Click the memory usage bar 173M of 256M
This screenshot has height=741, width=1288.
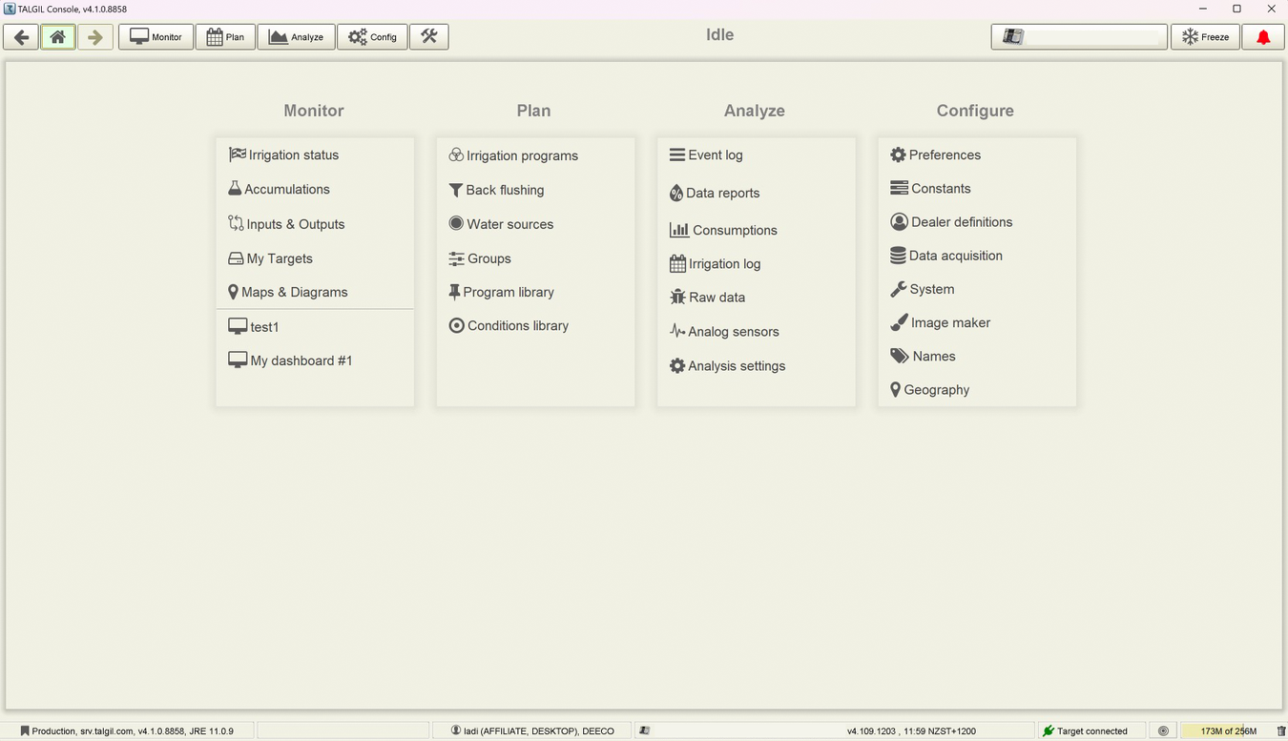tap(1227, 731)
